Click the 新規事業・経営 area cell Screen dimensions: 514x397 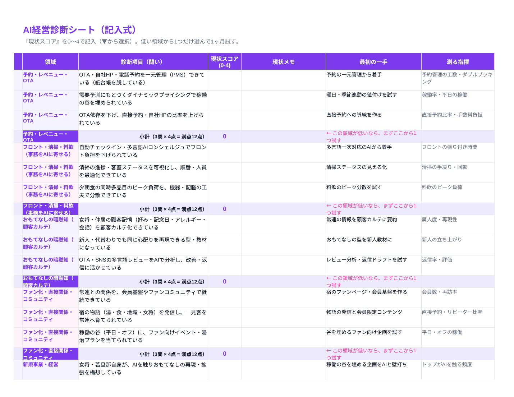[x=50, y=370]
